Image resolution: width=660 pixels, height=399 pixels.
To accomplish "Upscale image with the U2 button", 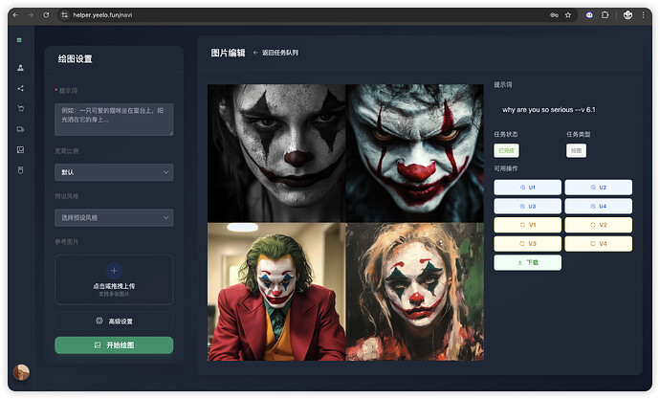I will [598, 188].
